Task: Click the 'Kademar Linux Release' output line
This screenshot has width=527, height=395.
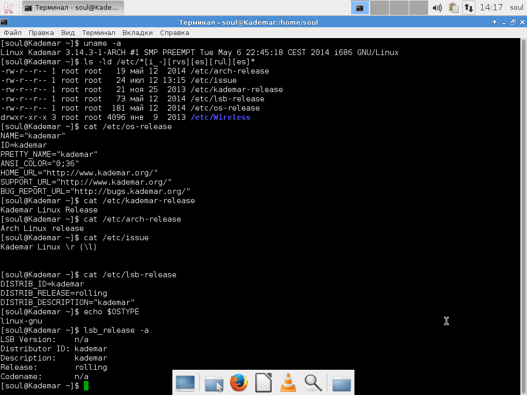Action: click(49, 210)
